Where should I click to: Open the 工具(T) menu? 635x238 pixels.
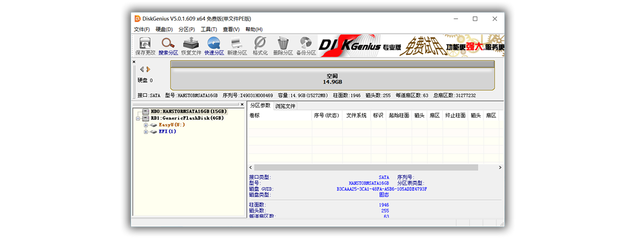(209, 29)
